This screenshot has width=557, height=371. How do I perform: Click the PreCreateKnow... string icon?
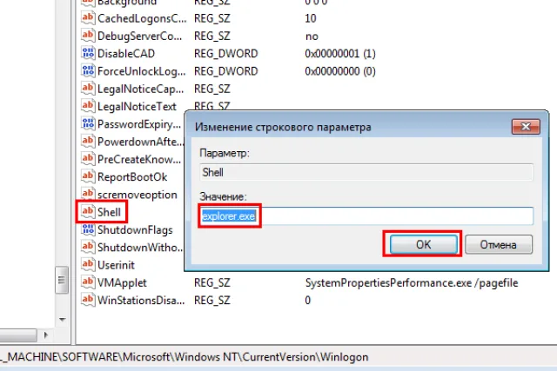click(x=88, y=159)
